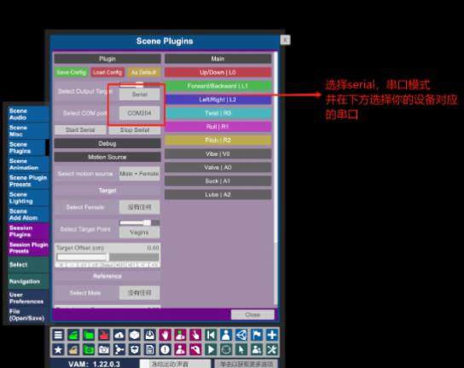Open the COM port dropdown showing COM204
Image resolution: width=464 pixels, height=368 pixels.
tap(139, 113)
